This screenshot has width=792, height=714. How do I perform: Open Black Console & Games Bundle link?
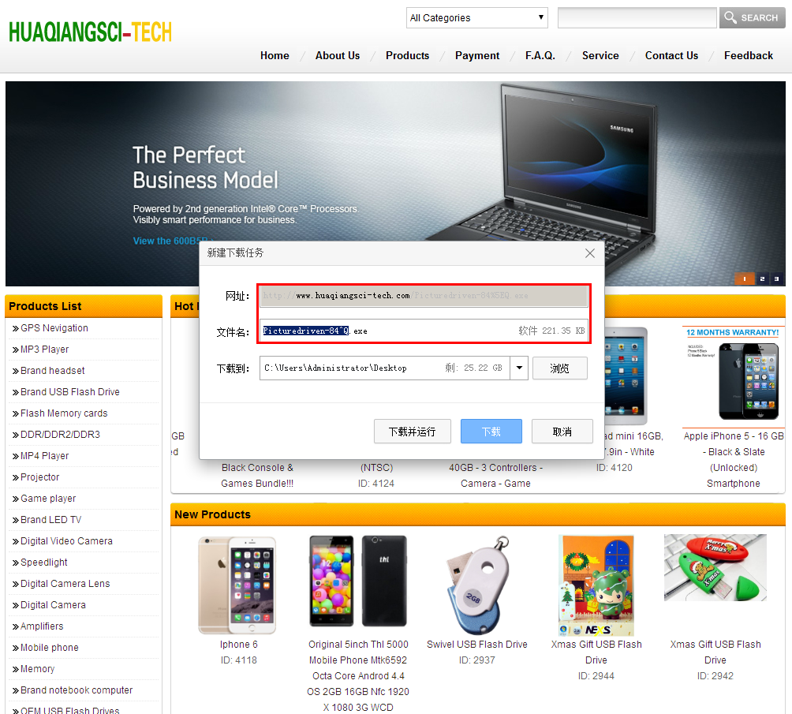[257, 476]
